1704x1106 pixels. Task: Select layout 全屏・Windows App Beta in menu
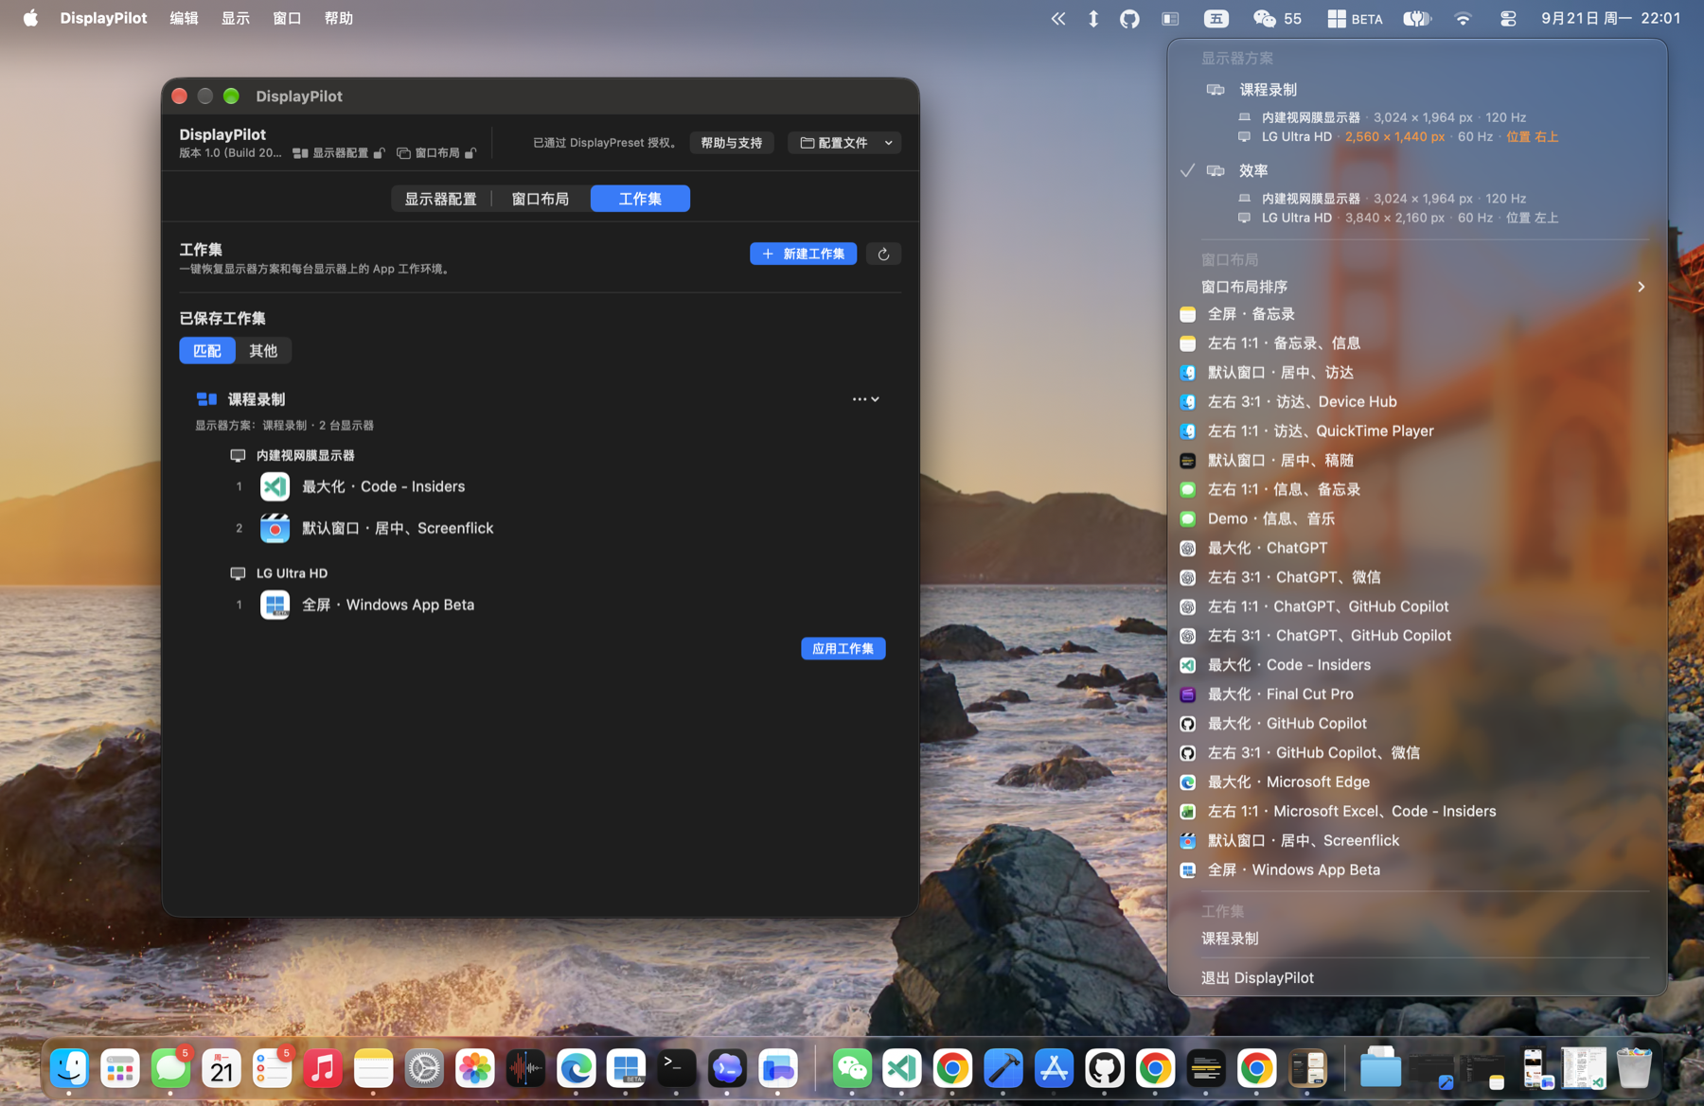(x=1417, y=870)
